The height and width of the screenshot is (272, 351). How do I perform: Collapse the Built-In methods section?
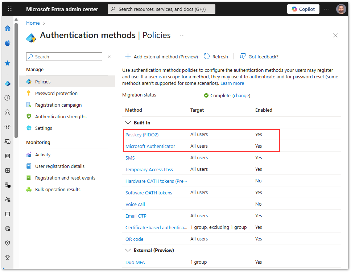click(x=128, y=123)
